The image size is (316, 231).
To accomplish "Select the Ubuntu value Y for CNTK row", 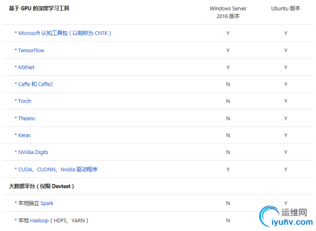I will click(x=286, y=33).
